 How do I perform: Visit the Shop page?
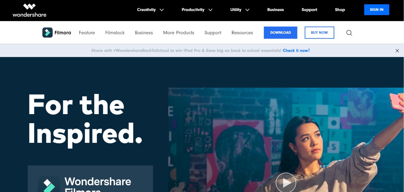tap(340, 10)
